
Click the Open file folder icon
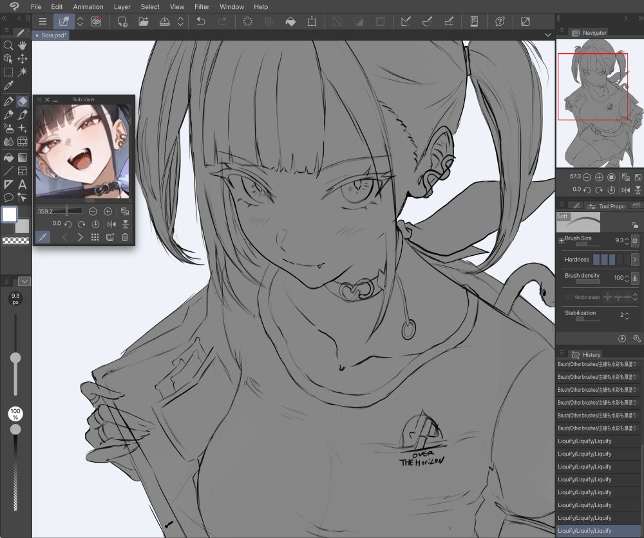(144, 21)
